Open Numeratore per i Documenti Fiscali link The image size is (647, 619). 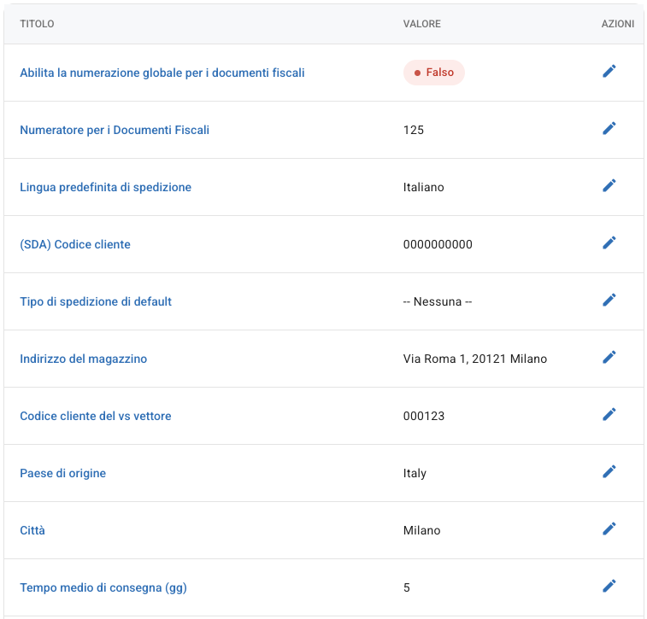tap(115, 131)
